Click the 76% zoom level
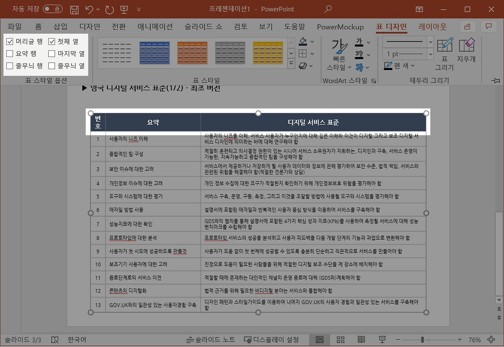Screen dimensions: 504x347 click(474, 340)
